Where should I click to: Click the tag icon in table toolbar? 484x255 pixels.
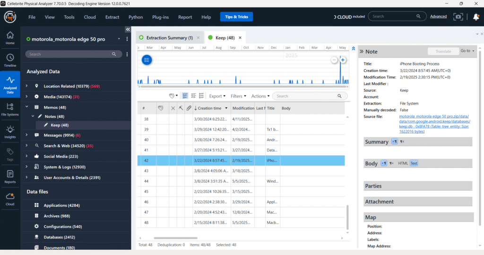tap(172, 96)
